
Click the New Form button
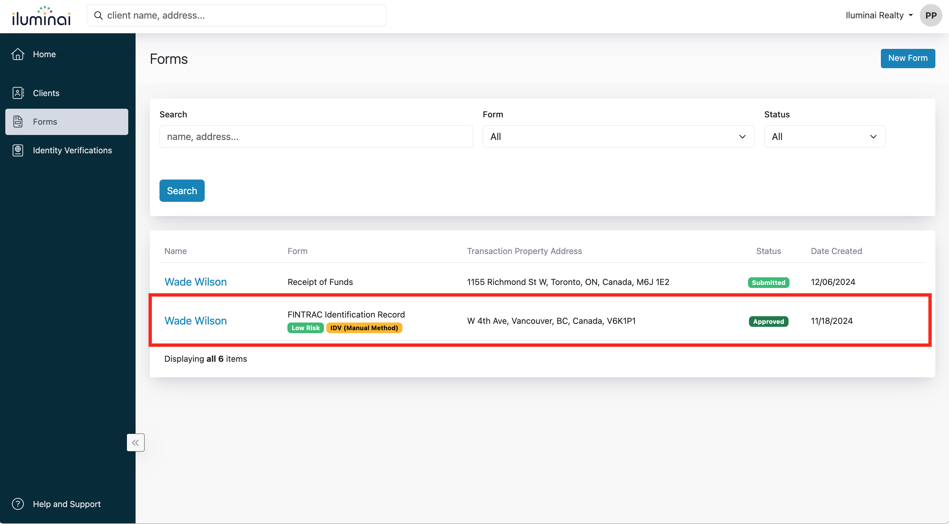click(907, 58)
